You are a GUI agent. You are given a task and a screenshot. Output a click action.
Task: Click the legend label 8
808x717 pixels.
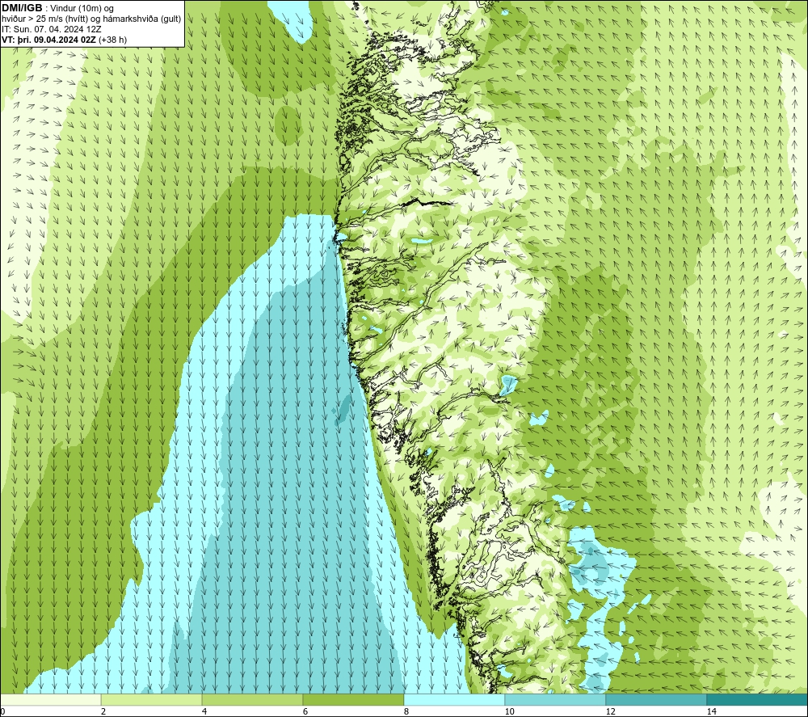tap(406, 711)
